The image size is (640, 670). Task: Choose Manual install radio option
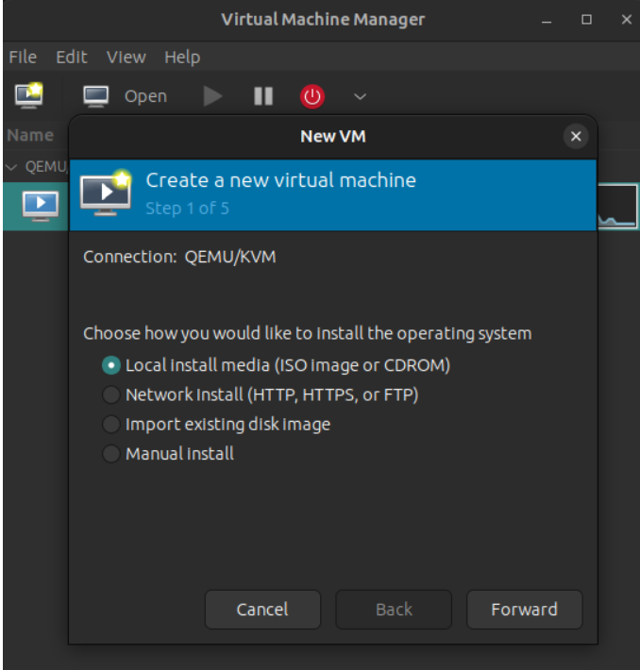click(x=112, y=454)
